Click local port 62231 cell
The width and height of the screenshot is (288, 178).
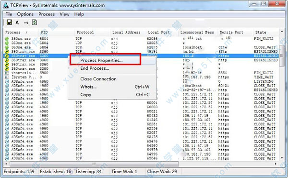coord(152,124)
